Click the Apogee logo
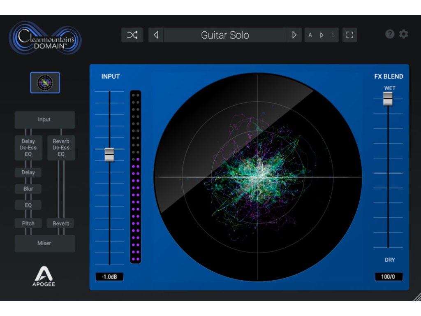The image size is (421, 316). point(44,276)
